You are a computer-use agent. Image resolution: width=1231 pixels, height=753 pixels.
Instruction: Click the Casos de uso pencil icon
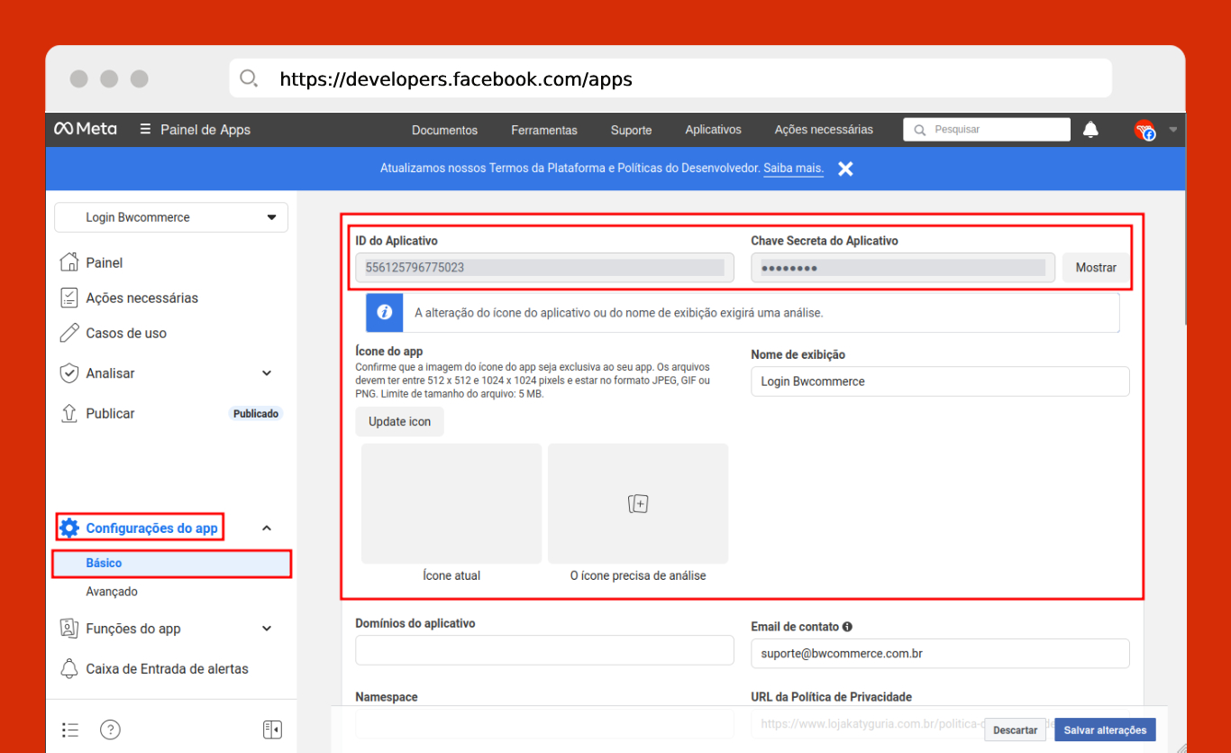pos(68,333)
